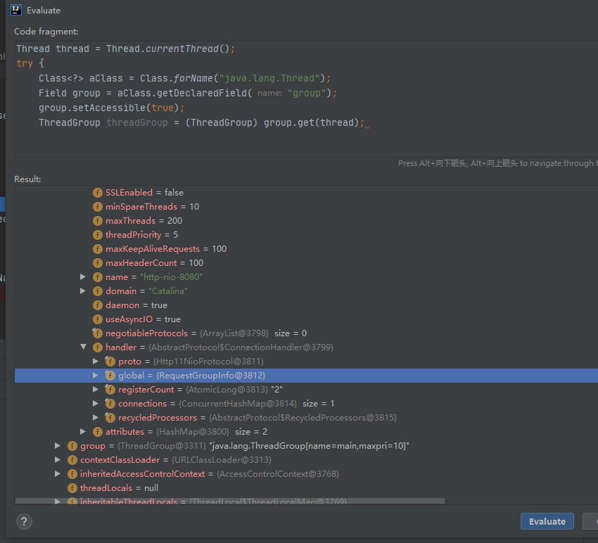
Task: Click the field icon beside threadPriority
Action: click(98, 235)
